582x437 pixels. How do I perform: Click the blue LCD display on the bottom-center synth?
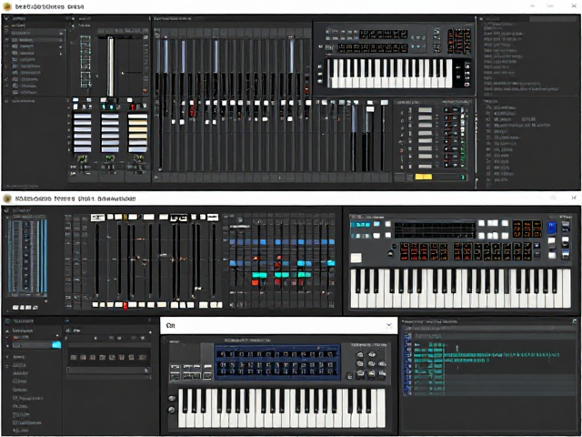pyautogui.click(x=277, y=362)
